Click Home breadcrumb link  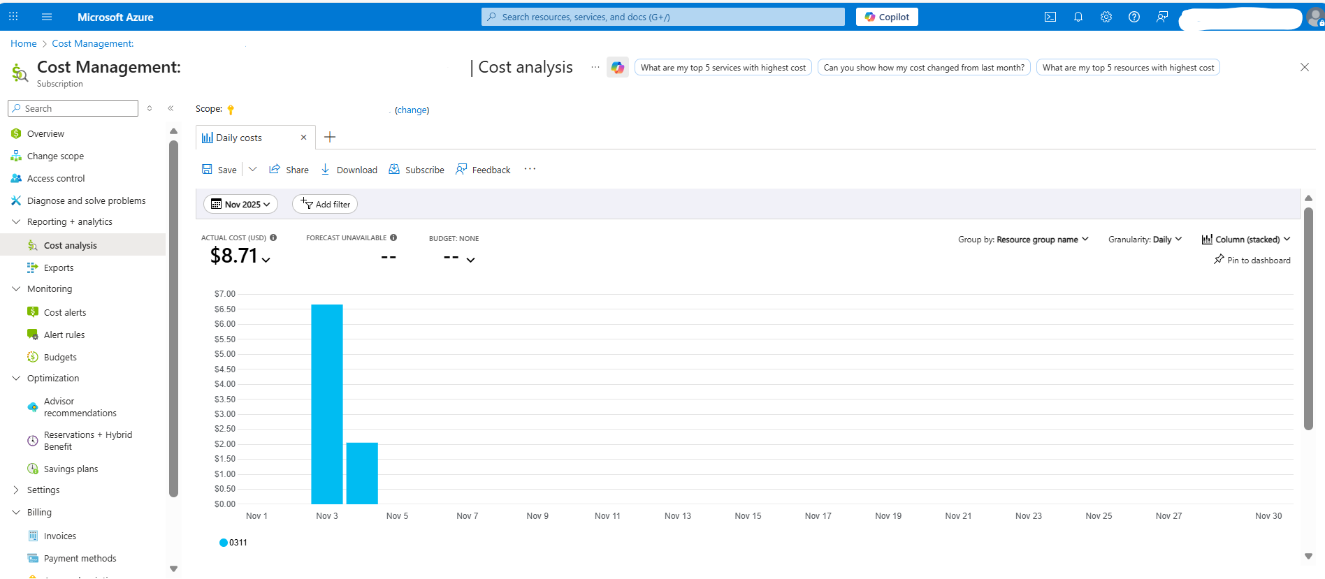click(x=24, y=43)
